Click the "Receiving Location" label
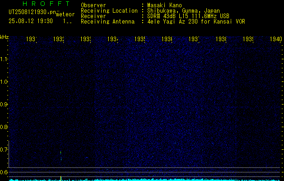The height and width of the screenshot is (181, 284). [109, 11]
